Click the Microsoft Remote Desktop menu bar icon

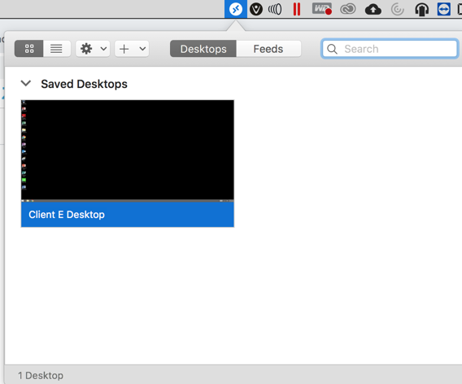236,9
